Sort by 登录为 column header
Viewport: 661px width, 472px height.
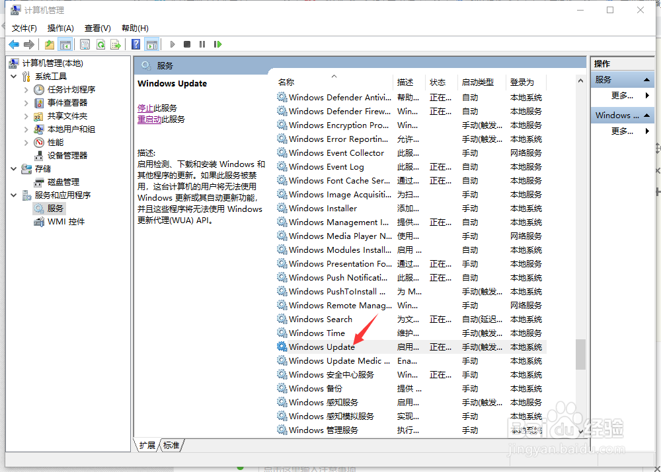[x=525, y=82]
